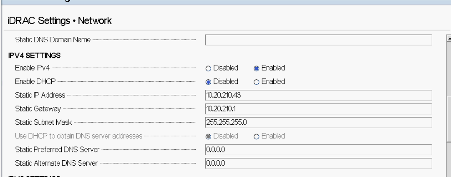Click the Static DNS Domain Name field
The height and width of the screenshot is (177, 451).
click(x=318, y=40)
